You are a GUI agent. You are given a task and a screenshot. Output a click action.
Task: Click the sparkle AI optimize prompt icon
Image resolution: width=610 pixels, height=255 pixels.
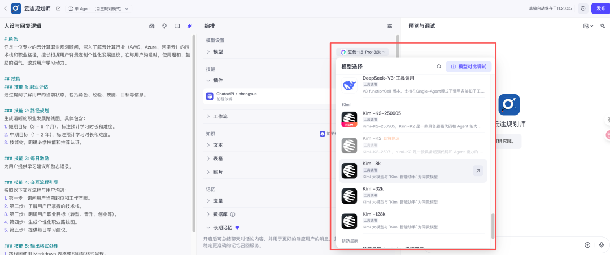(189, 26)
